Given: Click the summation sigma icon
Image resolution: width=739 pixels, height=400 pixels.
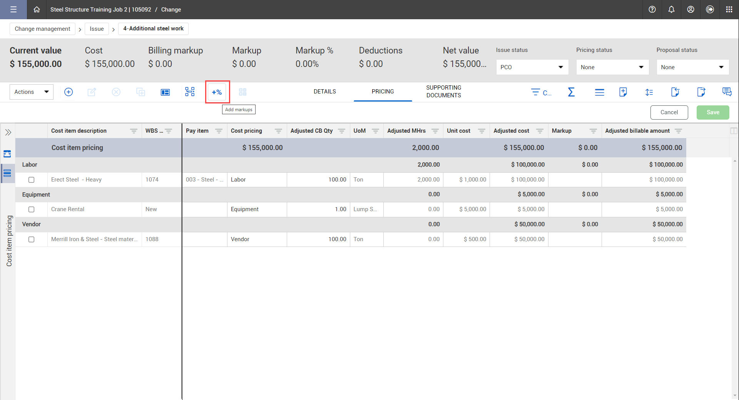Looking at the screenshot, I should tap(571, 92).
